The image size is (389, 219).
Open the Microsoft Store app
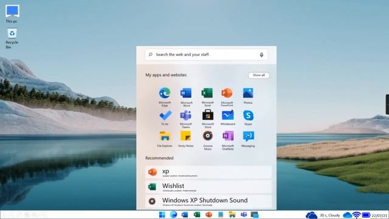tap(208, 115)
